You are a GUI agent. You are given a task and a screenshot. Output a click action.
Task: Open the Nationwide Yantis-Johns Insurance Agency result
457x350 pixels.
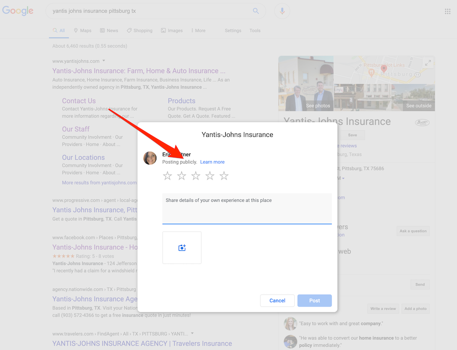pos(95,299)
